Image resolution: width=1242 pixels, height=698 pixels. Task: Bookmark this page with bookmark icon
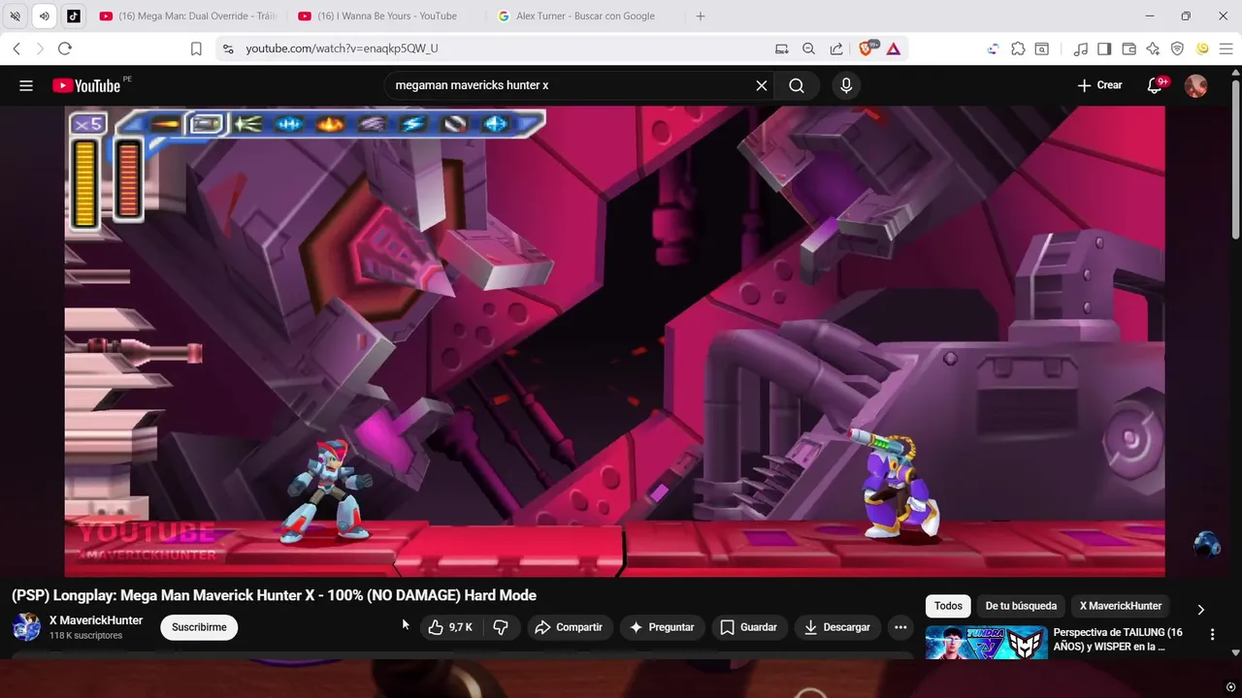[x=196, y=48]
